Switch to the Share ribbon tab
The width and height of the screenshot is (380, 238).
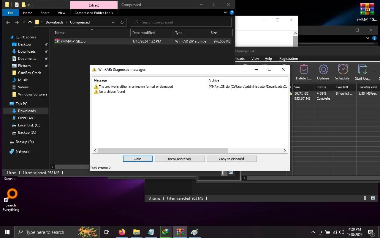[45, 13]
